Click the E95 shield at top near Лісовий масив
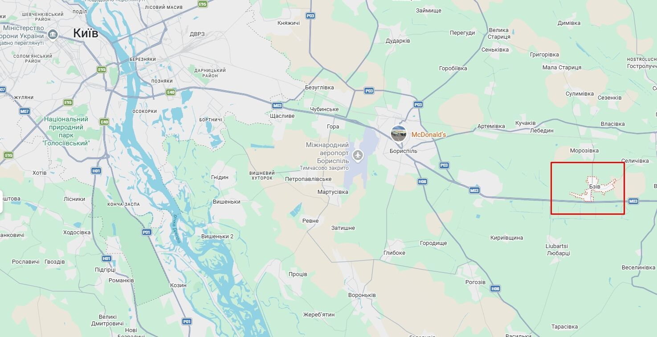The image size is (657, 337). [x=203, y=4]
